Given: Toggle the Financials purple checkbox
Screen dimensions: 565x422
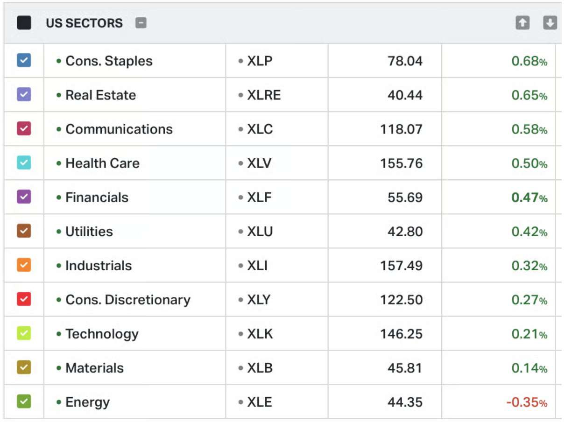Looking at the screenshot, I should 24,197.
